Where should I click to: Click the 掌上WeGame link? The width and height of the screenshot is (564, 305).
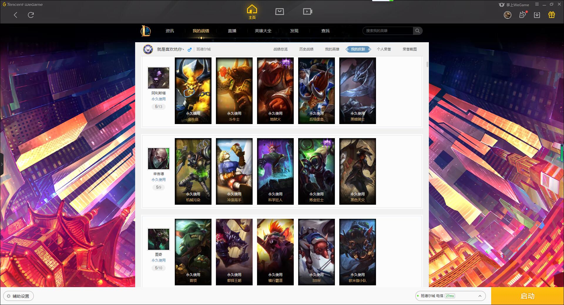point(514,5)
